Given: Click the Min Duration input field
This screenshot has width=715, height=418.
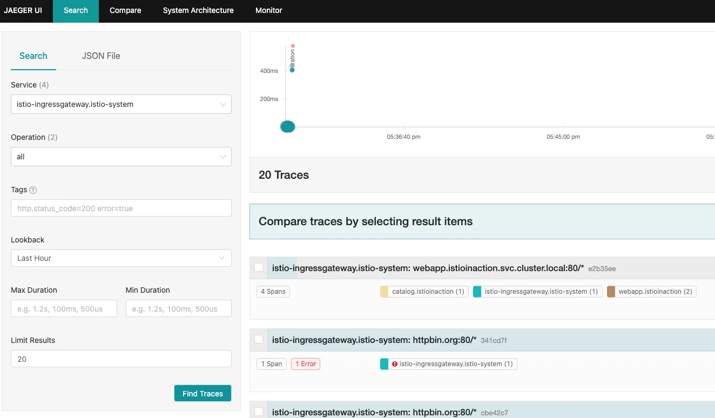Looking at the screenshot, I should [179, 308].
